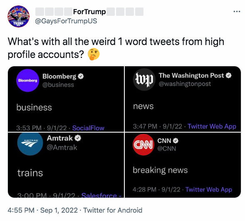The width and height of the screenshot is (245, 221).
Task: Click the red CNN logo avatar
Action: pyautogui.click(x=144, y=145)
